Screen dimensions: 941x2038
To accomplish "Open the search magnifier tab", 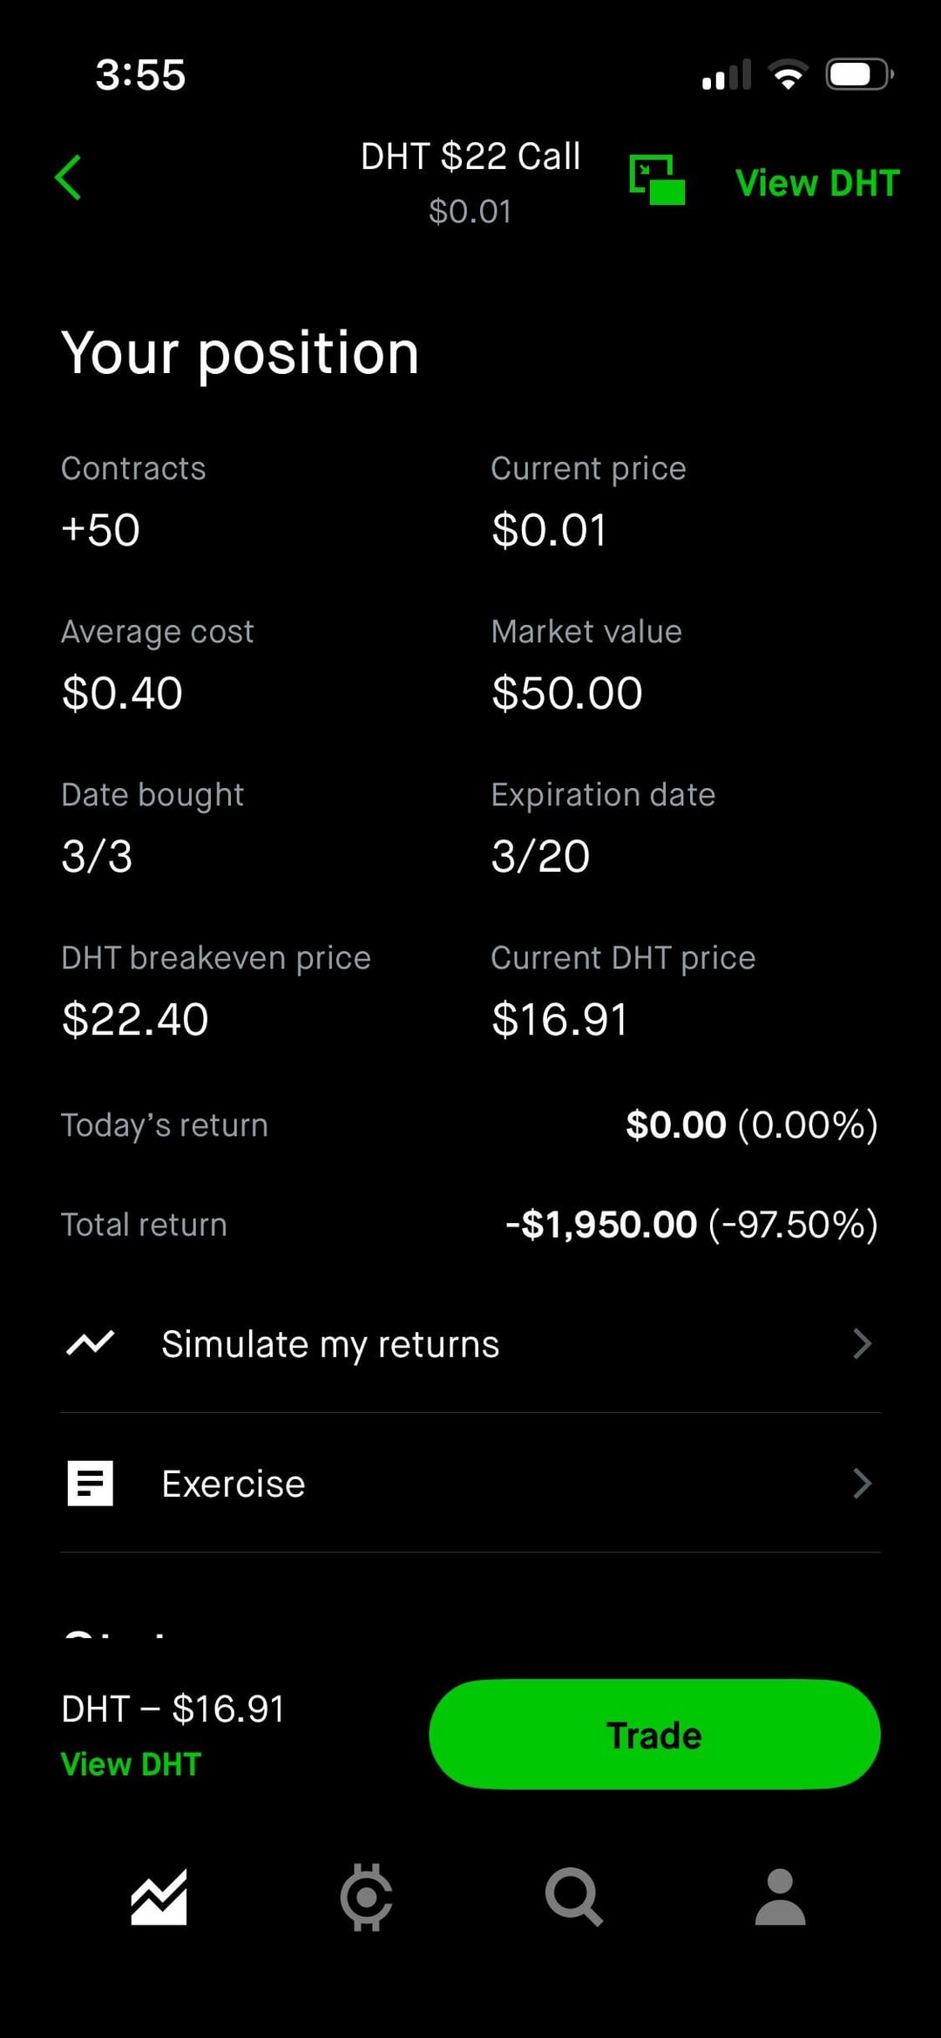I will click(573, 1897).
